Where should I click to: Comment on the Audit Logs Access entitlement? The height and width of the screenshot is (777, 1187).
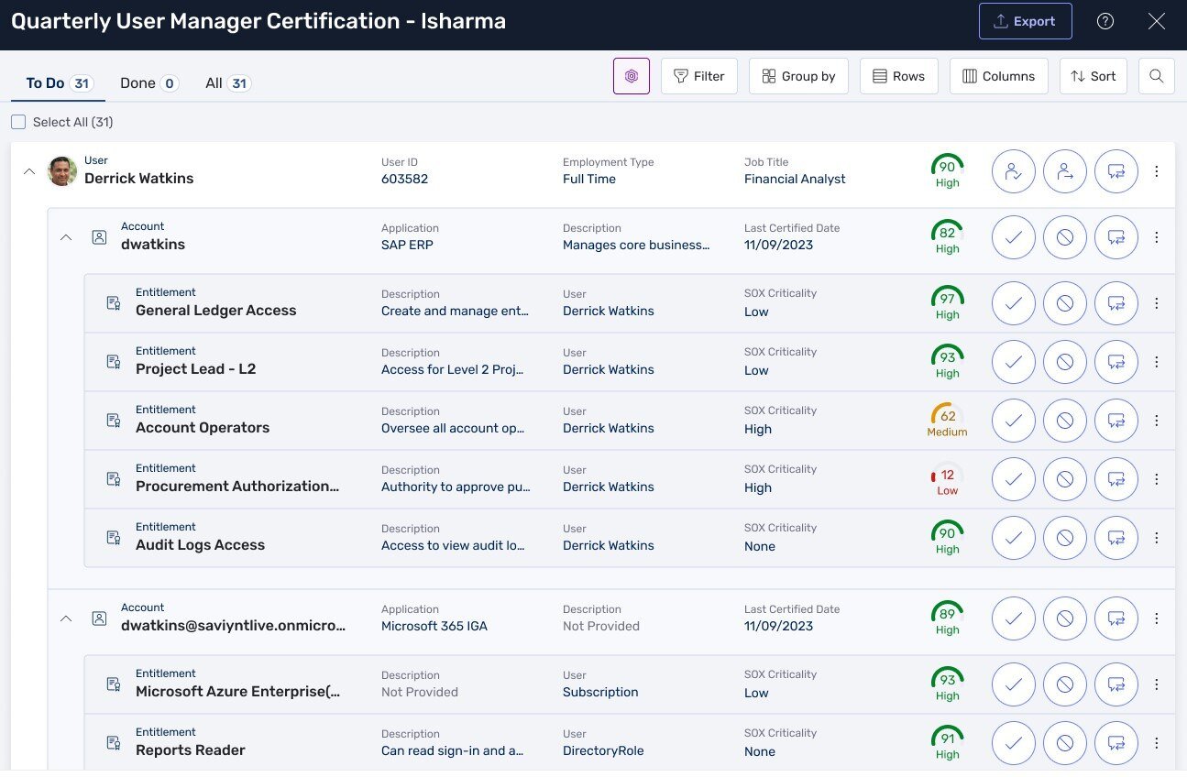click(1116, 537)
